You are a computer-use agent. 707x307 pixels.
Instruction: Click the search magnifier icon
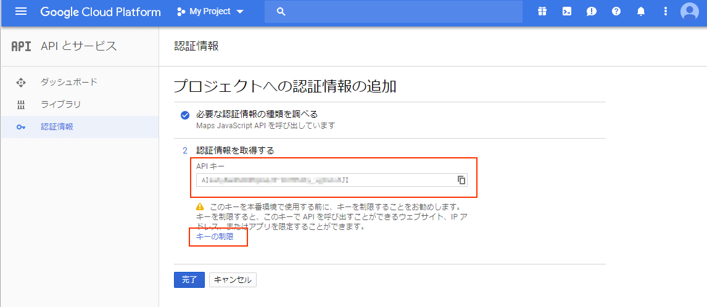(x=281, y=12)
